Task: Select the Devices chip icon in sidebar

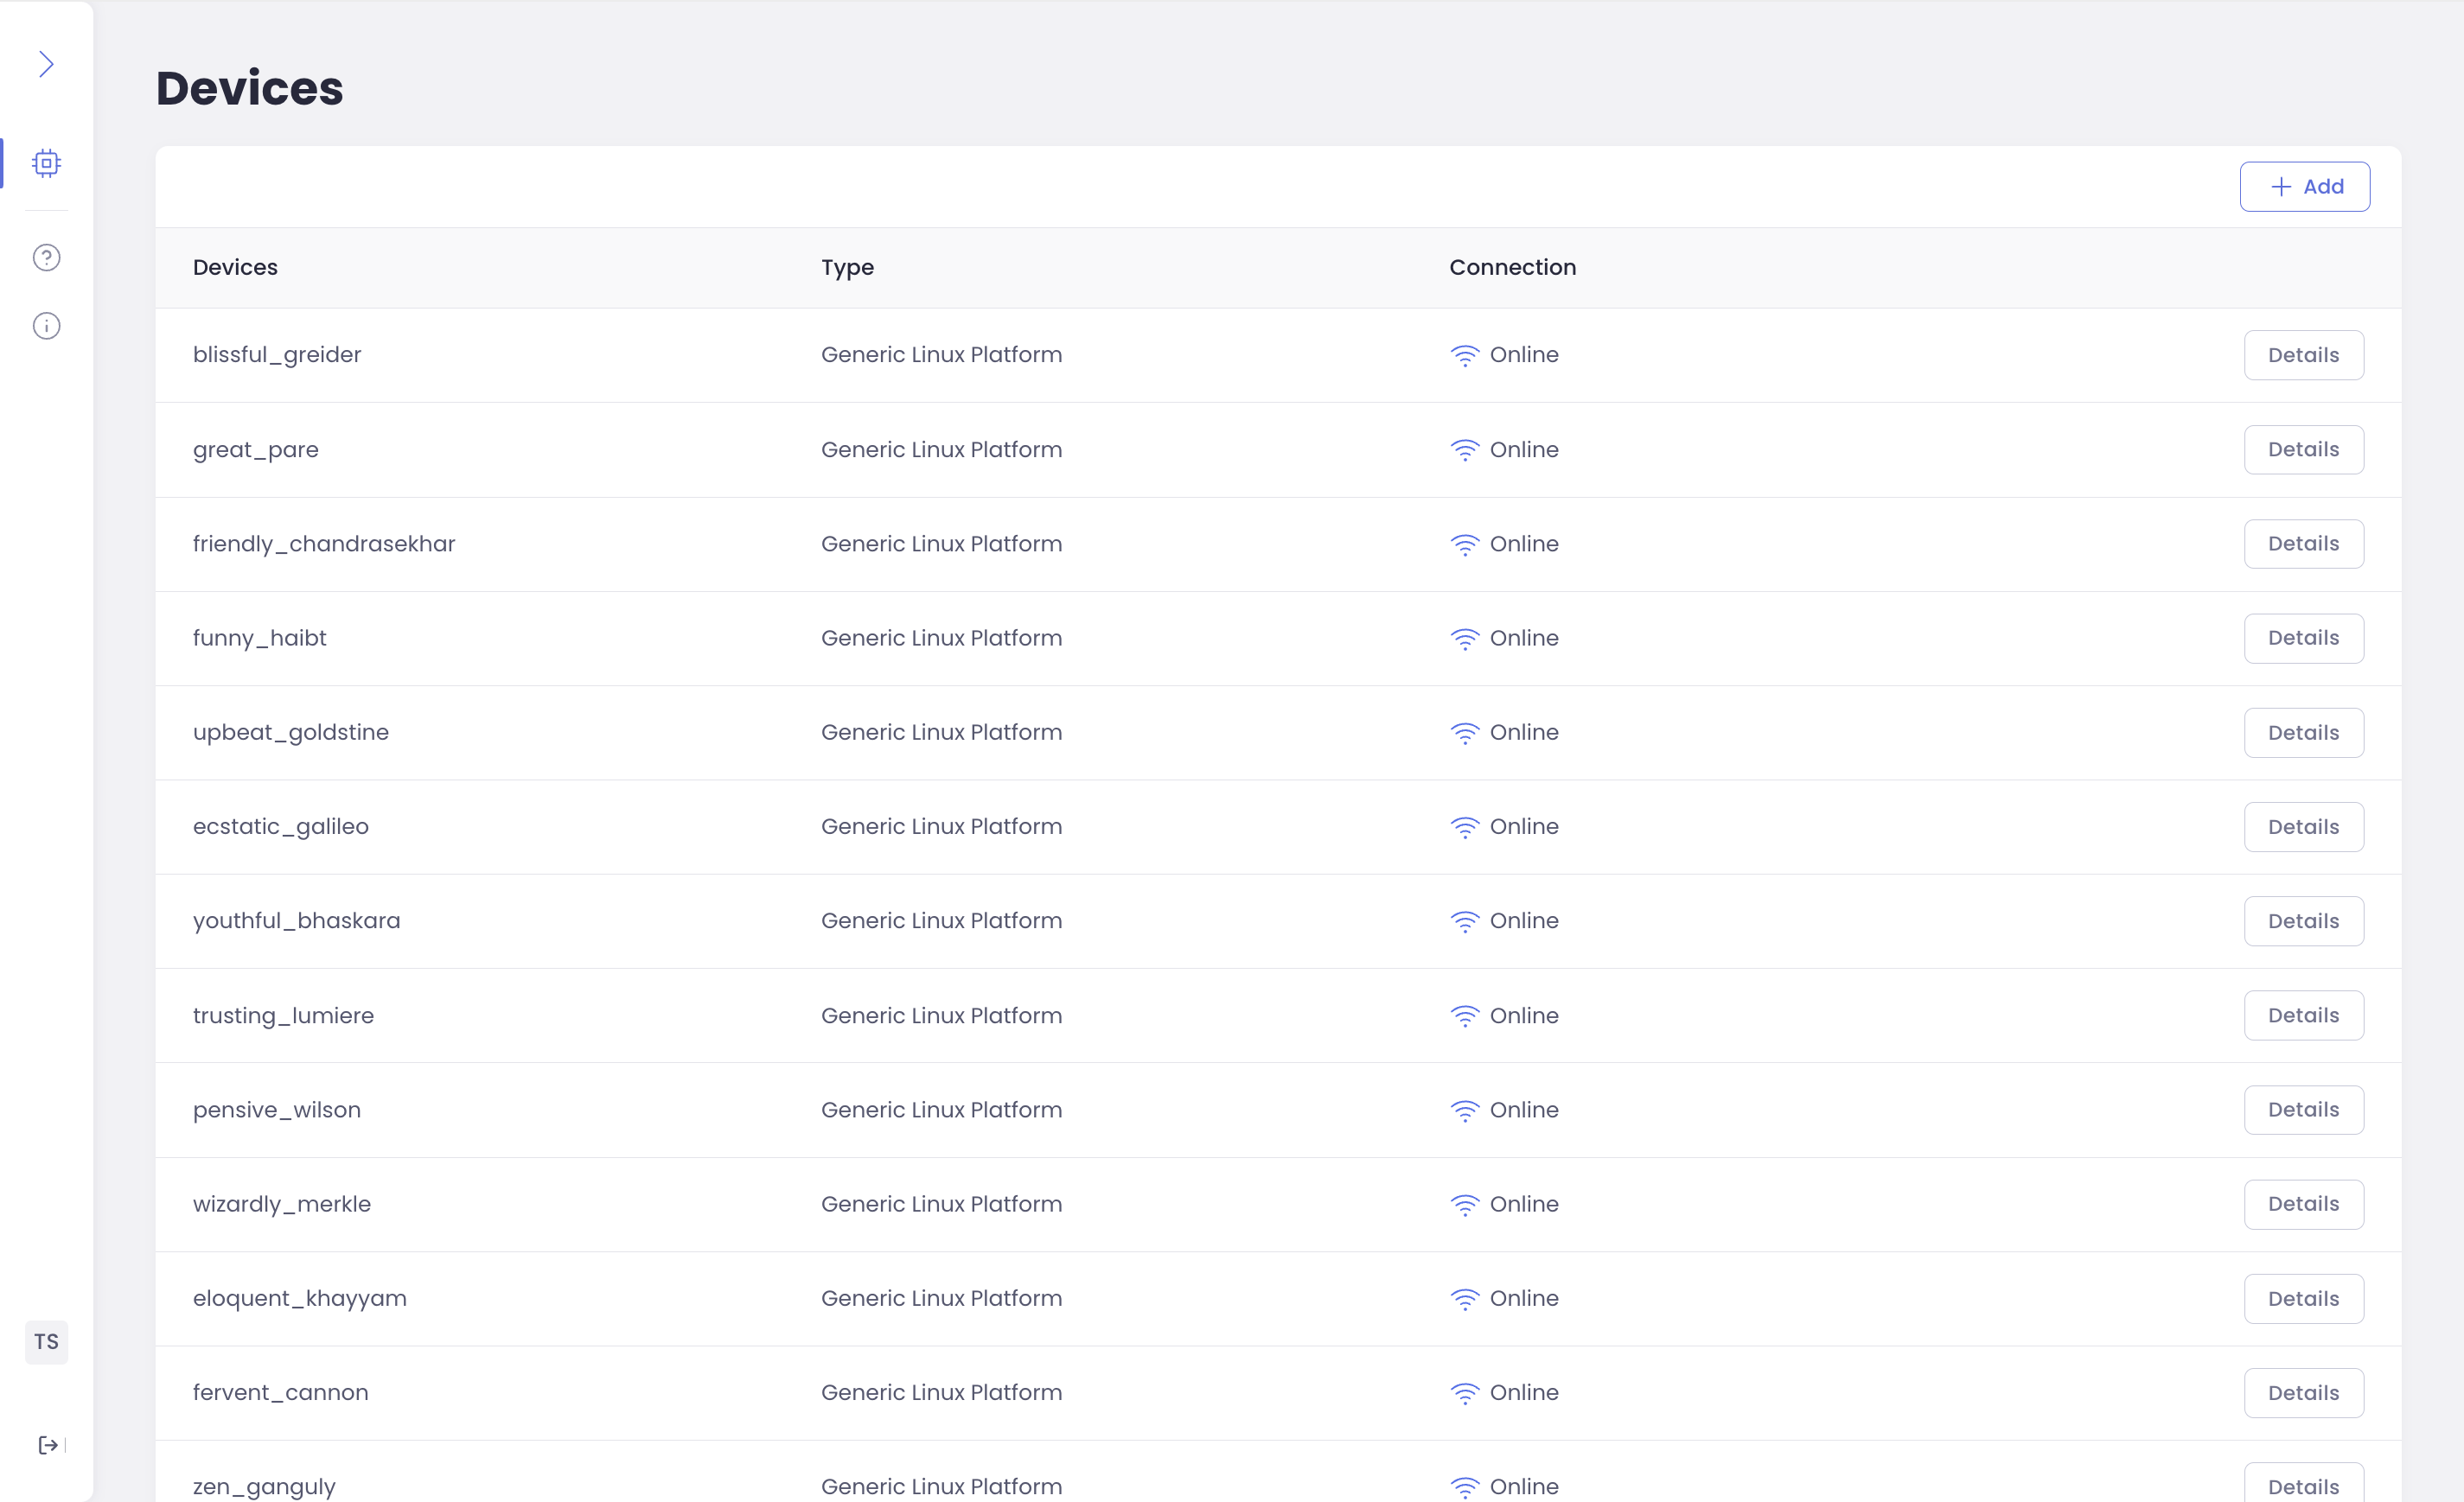Action: pyautogui.click(x=46, y=162)
